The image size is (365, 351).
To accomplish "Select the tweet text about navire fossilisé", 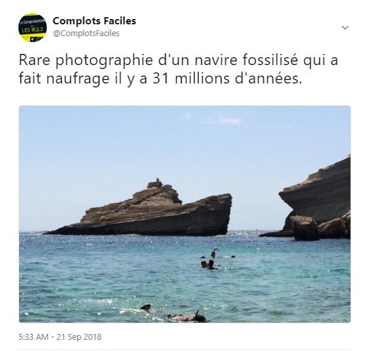I will [178, 69].
